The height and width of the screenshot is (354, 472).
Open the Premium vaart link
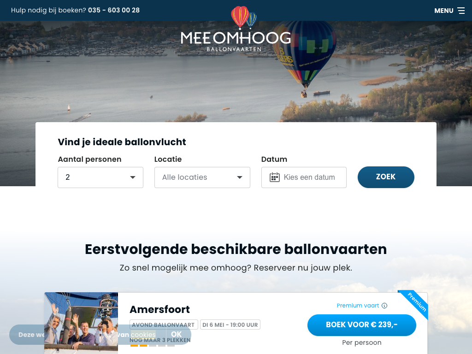point(358,306)
